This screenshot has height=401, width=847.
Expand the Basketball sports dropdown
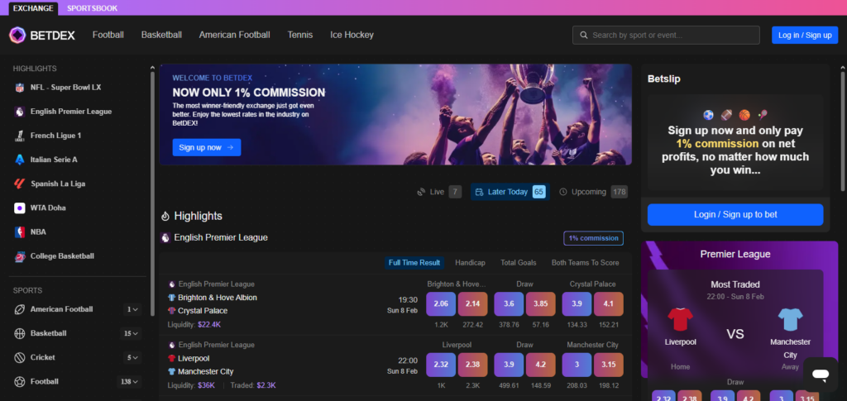coord(132,333)
